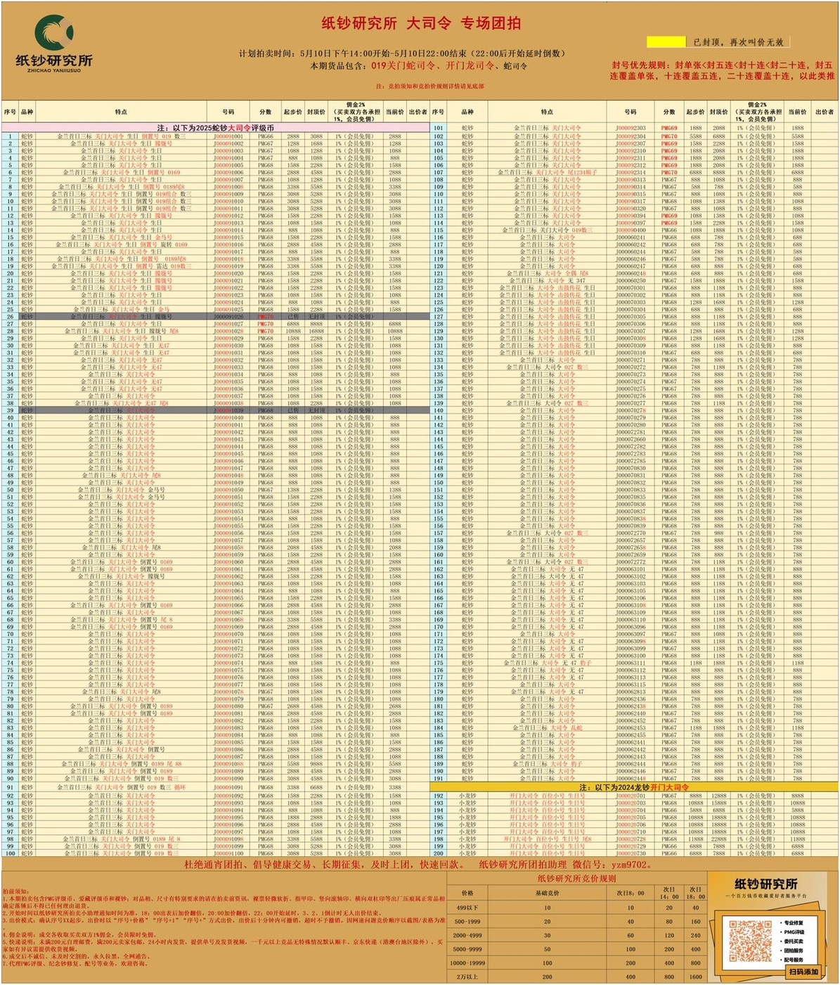Click section banner 以下为2024龙钞开门大司令
The height and width of the screenshot is (985, 840).
click(634, 787)
